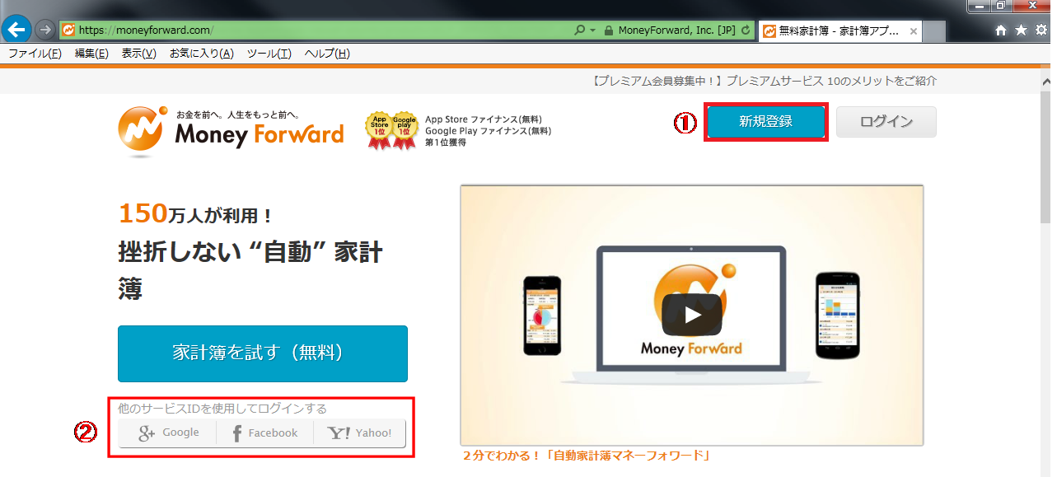1057x477 pixels.
Task: Click the 新規登録 button
Action: (x=766, y=122)
